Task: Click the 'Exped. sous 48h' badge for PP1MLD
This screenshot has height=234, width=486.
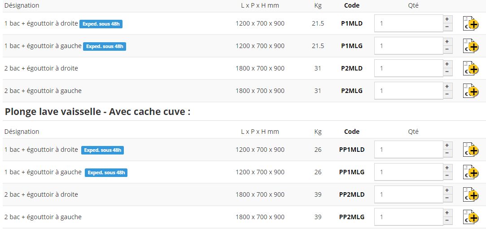Action: (x=102, y=150)
